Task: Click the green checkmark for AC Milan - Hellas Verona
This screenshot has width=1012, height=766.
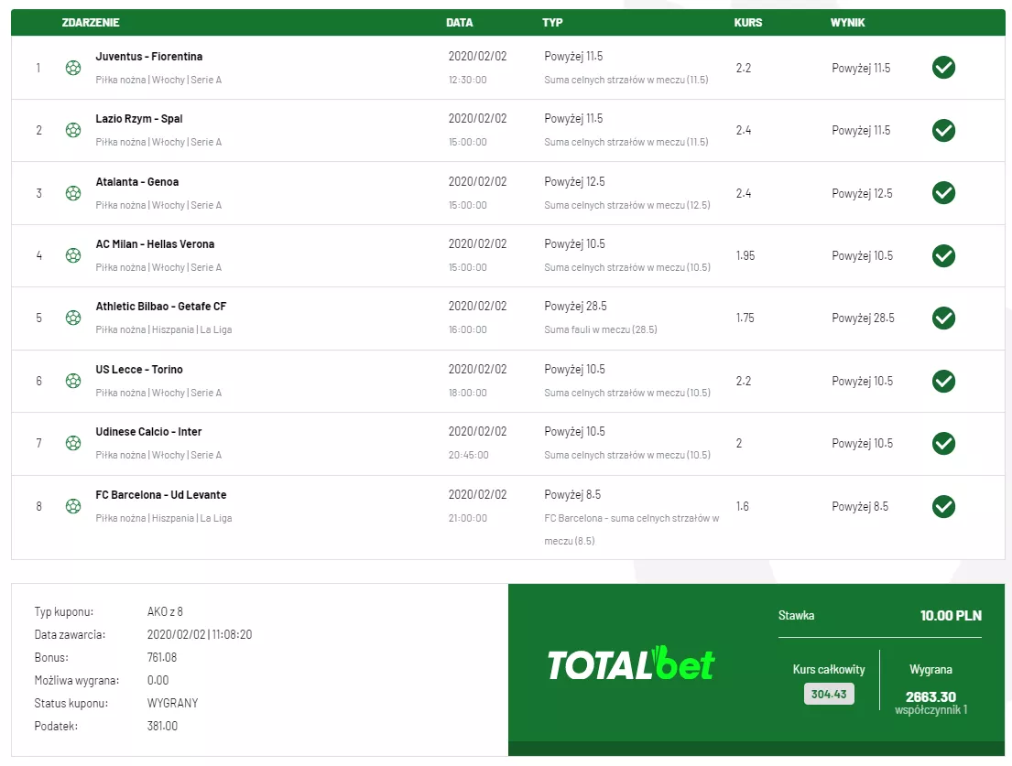Action: 943,255
